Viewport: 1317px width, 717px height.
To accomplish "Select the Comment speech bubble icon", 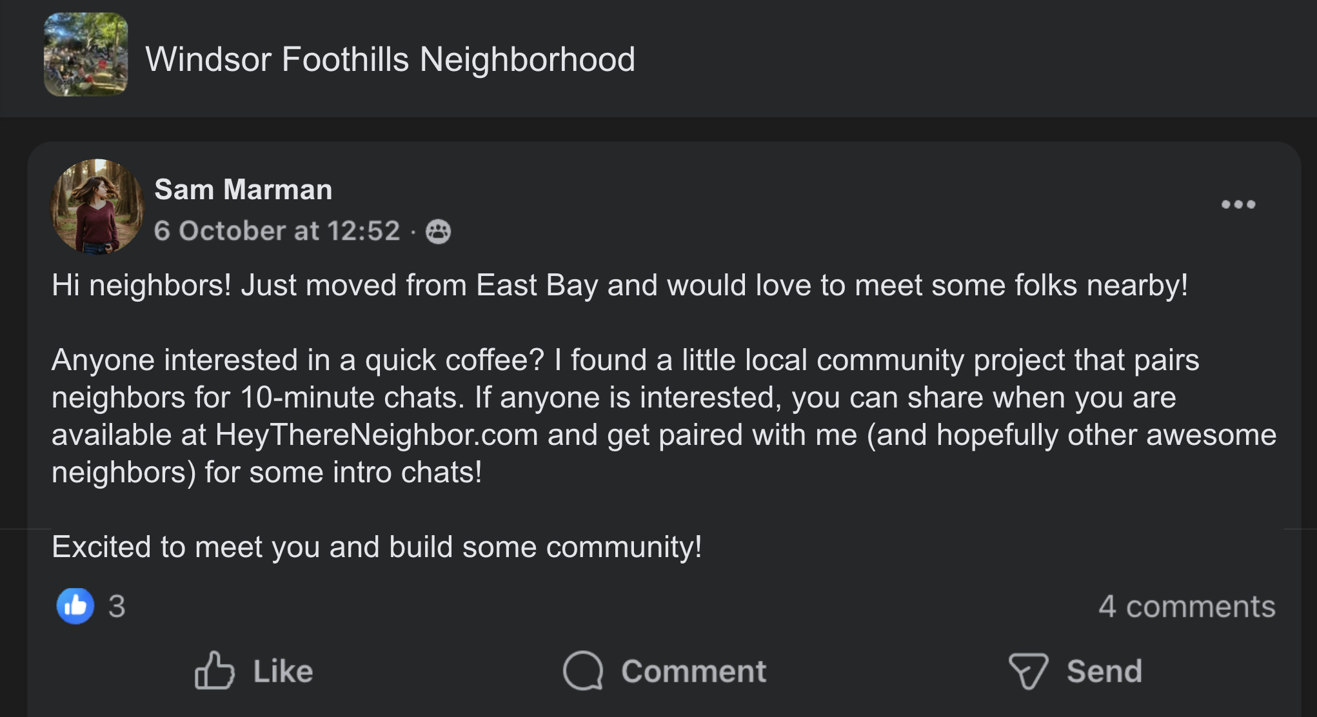I will coord(584,671).
